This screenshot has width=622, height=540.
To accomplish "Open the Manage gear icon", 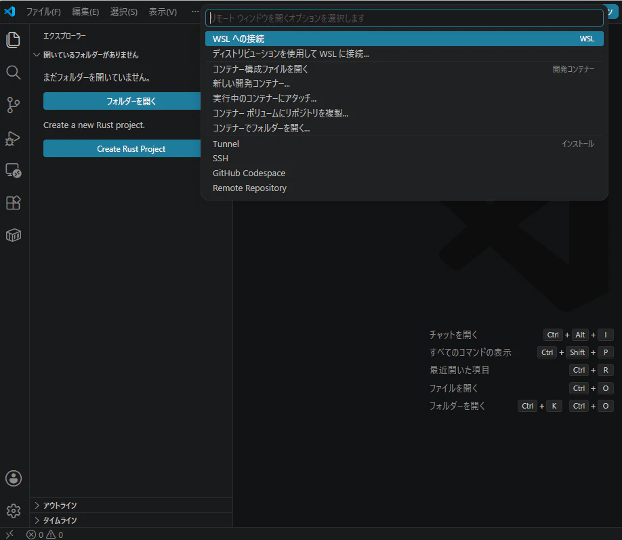I will tap(13, 511).
